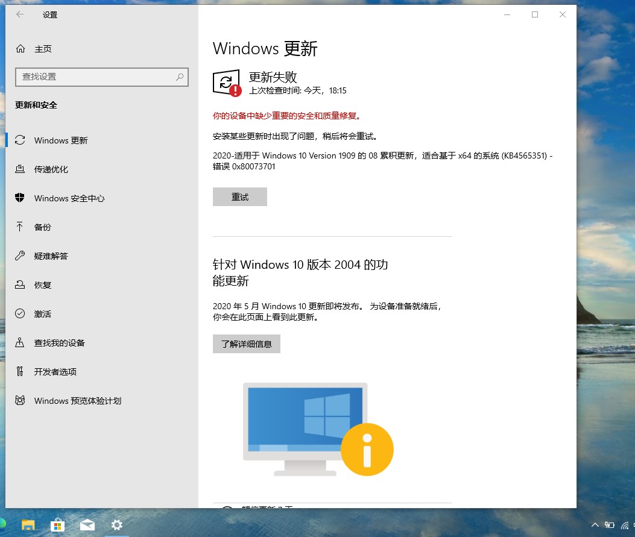Select 传递优化 in the sidebar

pos(51,169)
